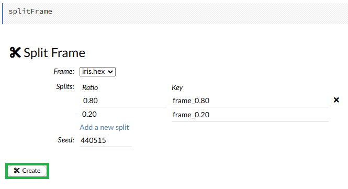
Task: Click the Seed: label
Action: coord(66,140)
